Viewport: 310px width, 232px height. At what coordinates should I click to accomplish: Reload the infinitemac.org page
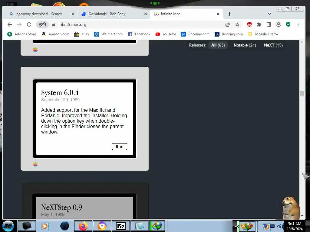coord(29,24)
